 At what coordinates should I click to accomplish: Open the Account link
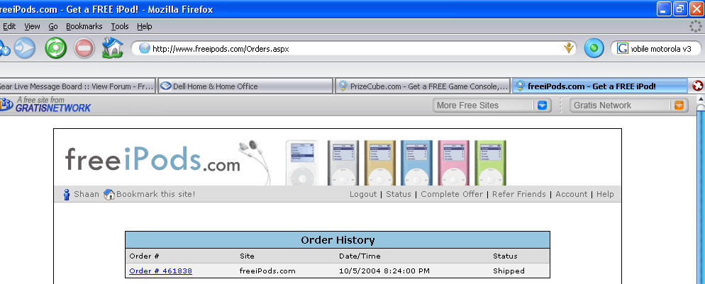[572, 194]
